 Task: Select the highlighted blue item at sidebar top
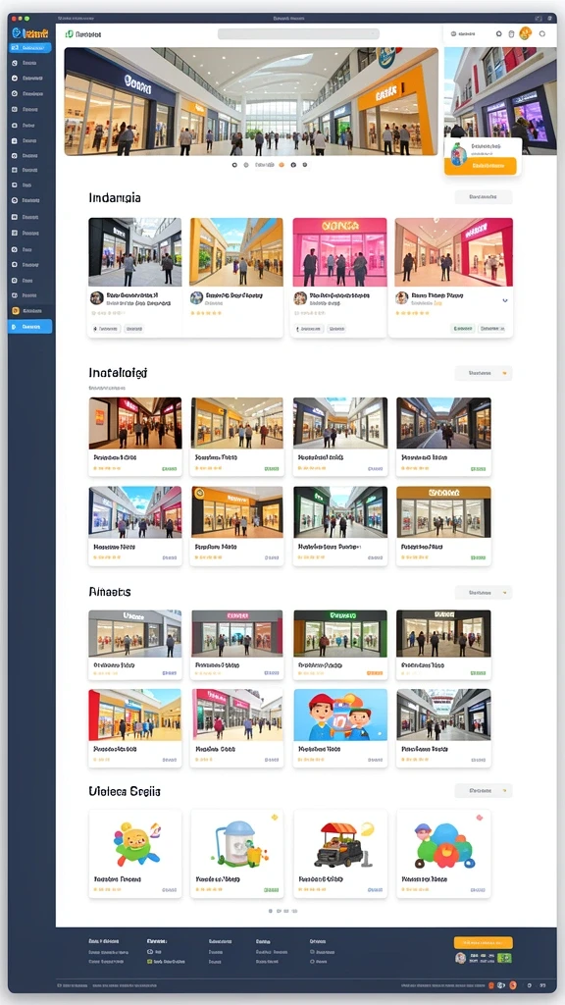tap(30, 47)
